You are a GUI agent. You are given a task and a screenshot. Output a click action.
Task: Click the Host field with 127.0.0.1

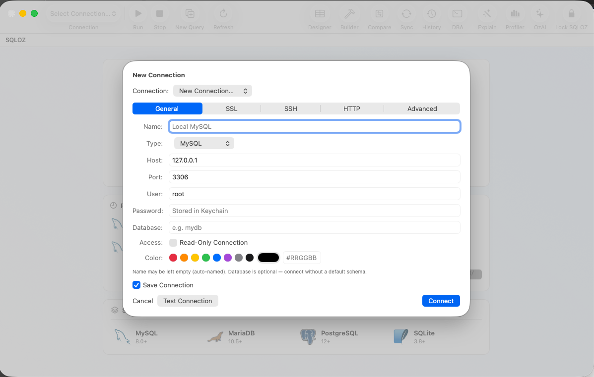[x=315, y=161]
